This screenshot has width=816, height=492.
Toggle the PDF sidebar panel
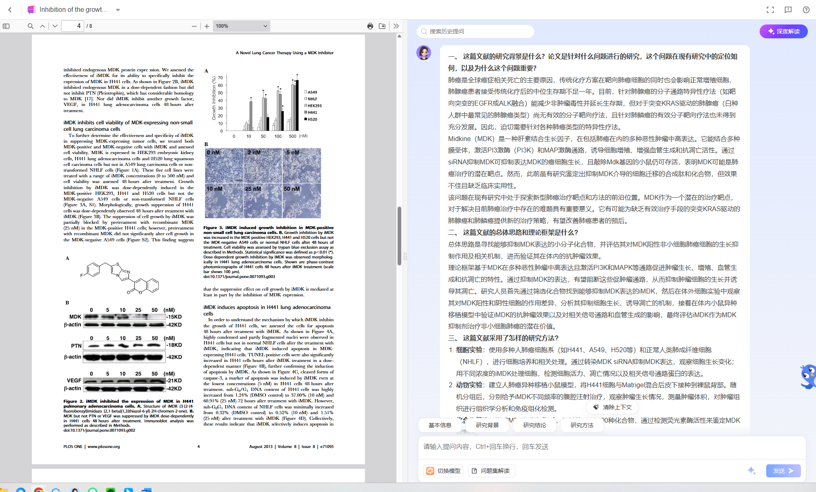6,26
